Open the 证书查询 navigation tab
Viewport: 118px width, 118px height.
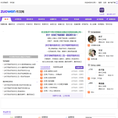100,19
